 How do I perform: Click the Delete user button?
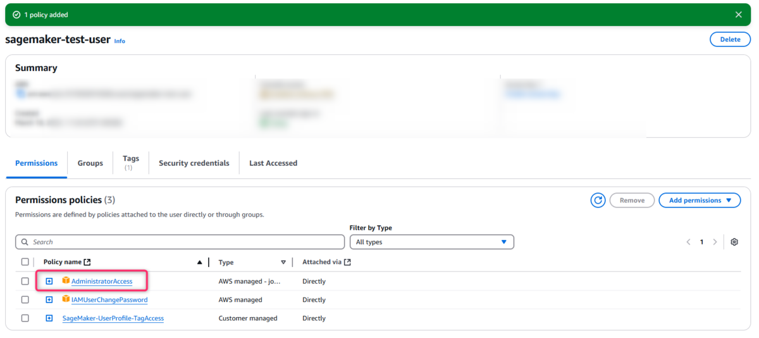click(x=730, y=39)
